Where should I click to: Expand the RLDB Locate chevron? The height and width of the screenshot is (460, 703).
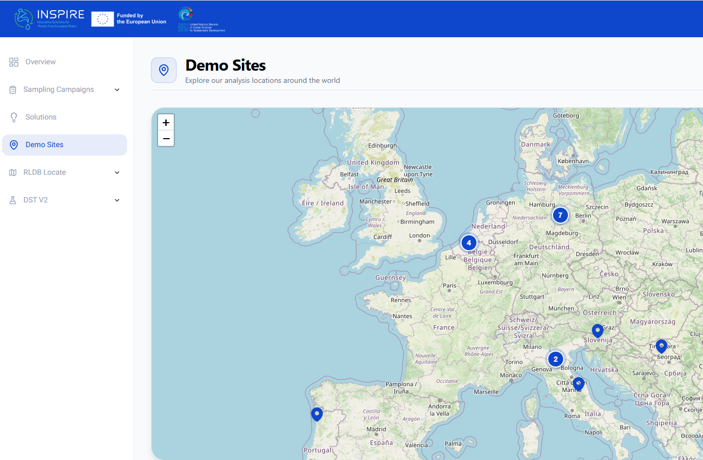tap(117, 173)
